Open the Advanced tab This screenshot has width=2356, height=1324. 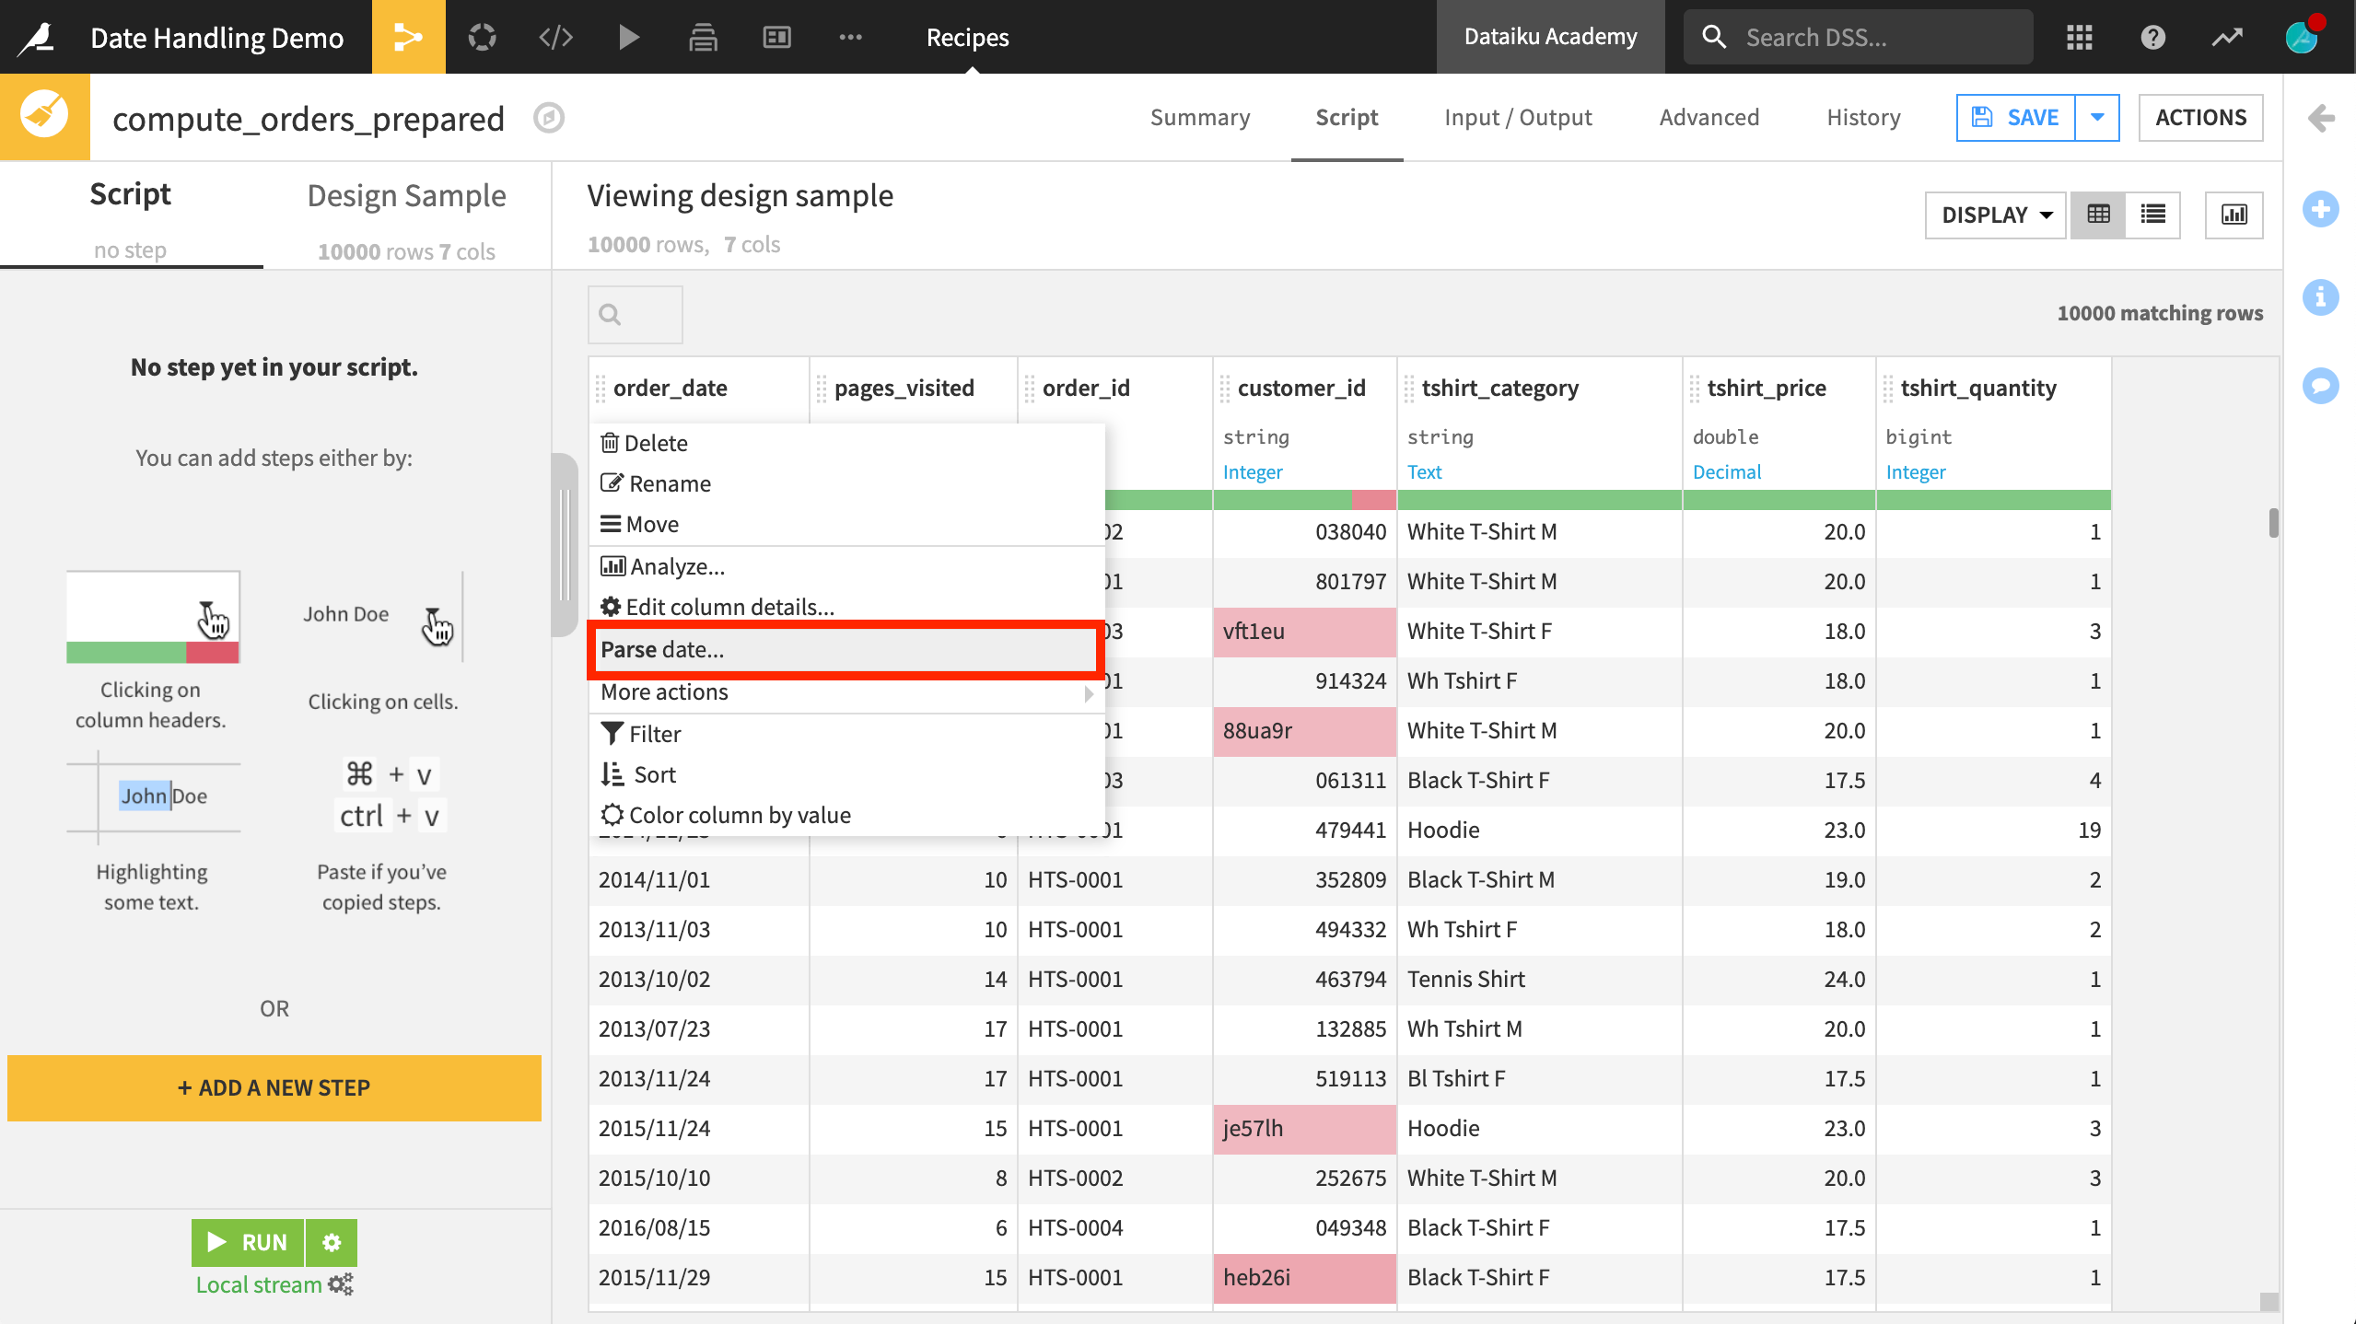tap(1709, 117)
